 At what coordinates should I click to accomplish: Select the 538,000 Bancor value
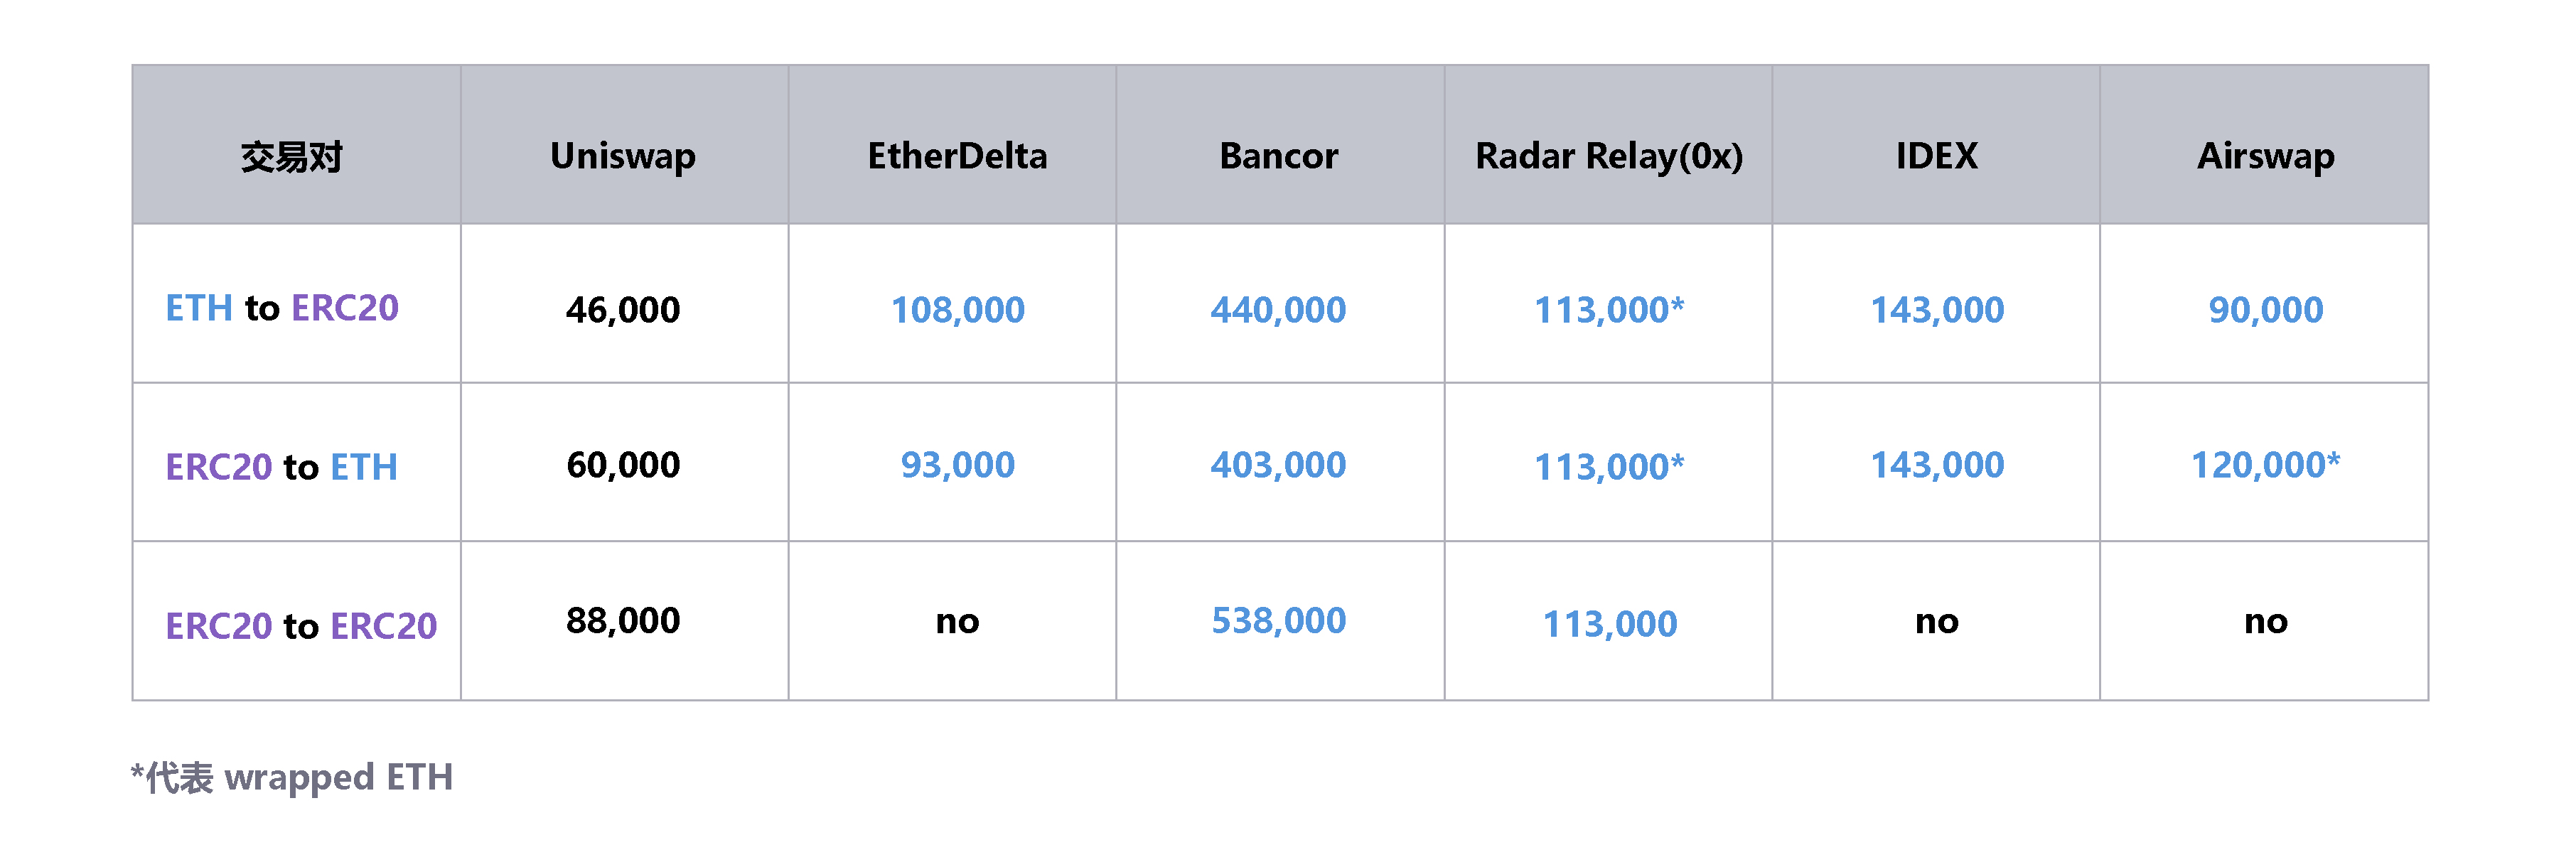tap(1278, 621)
